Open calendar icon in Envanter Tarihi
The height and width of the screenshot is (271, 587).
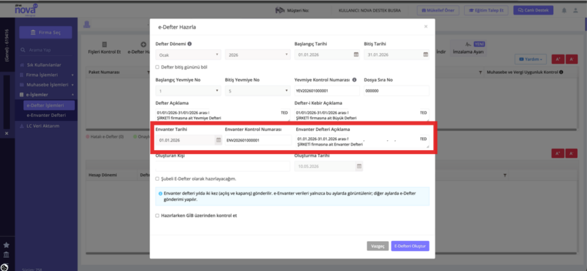point(218,140)
